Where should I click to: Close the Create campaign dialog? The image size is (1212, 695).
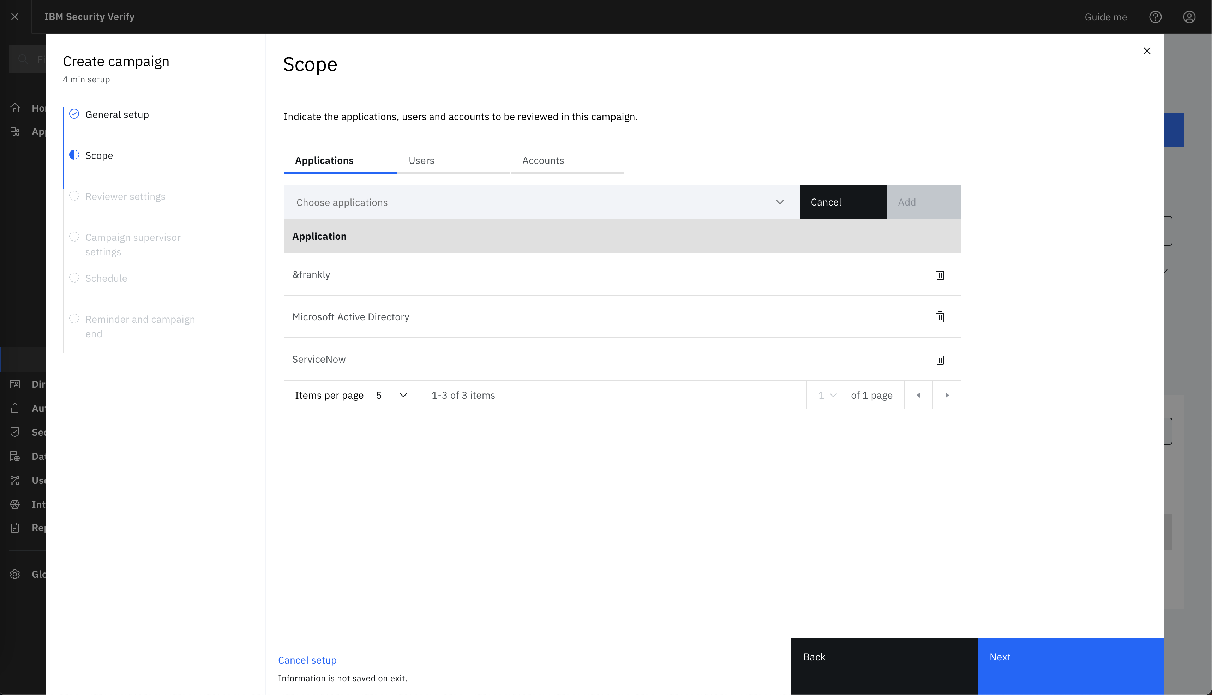1147,51
